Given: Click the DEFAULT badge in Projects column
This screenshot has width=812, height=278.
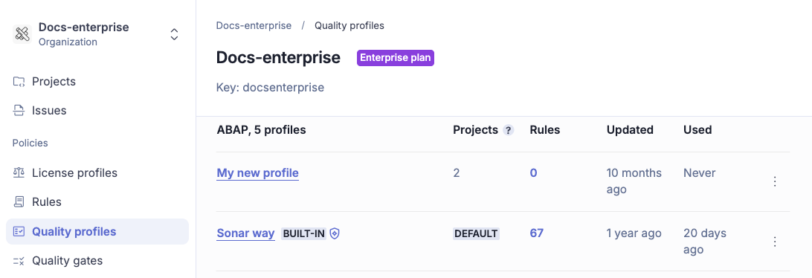Looking at the screenshot, I should (x=476, y=233).
